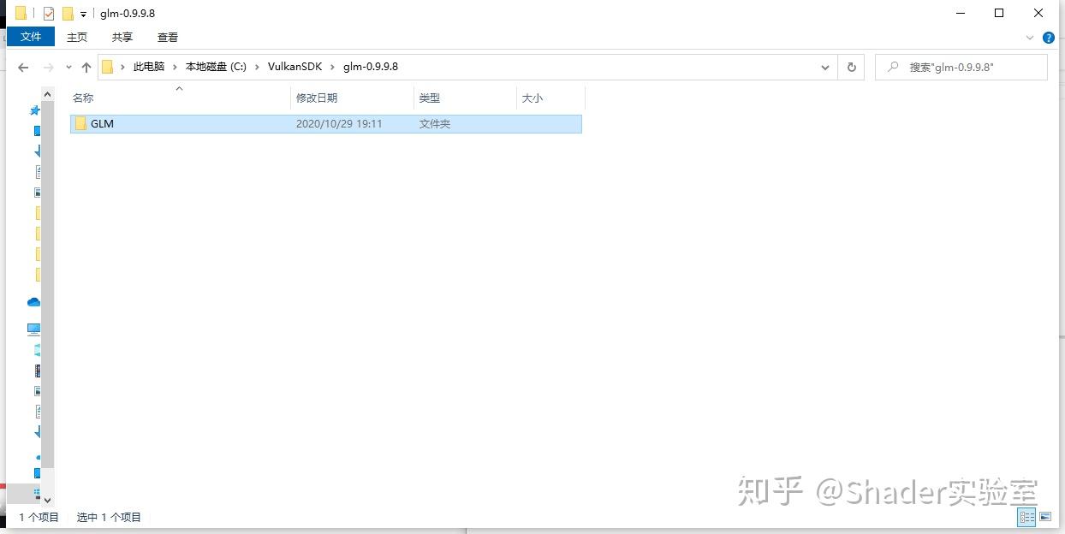Click the Help question mark icon
Image resolution: width=1065 pixels, height=534 pixels.
tap(1048, 38)
